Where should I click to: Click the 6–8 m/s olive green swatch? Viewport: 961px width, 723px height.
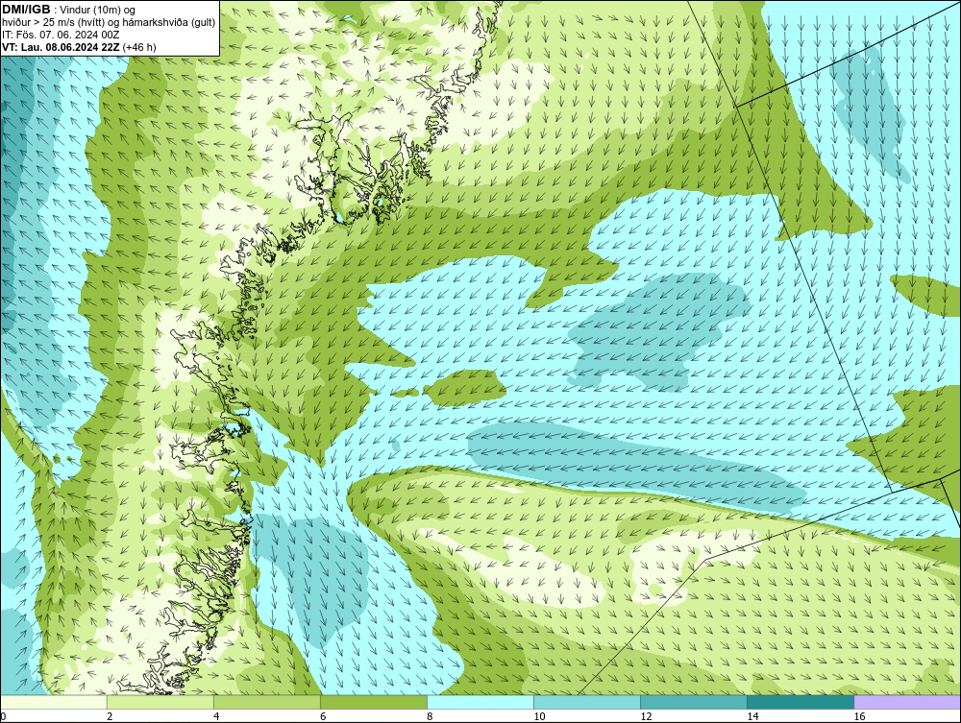373,702
